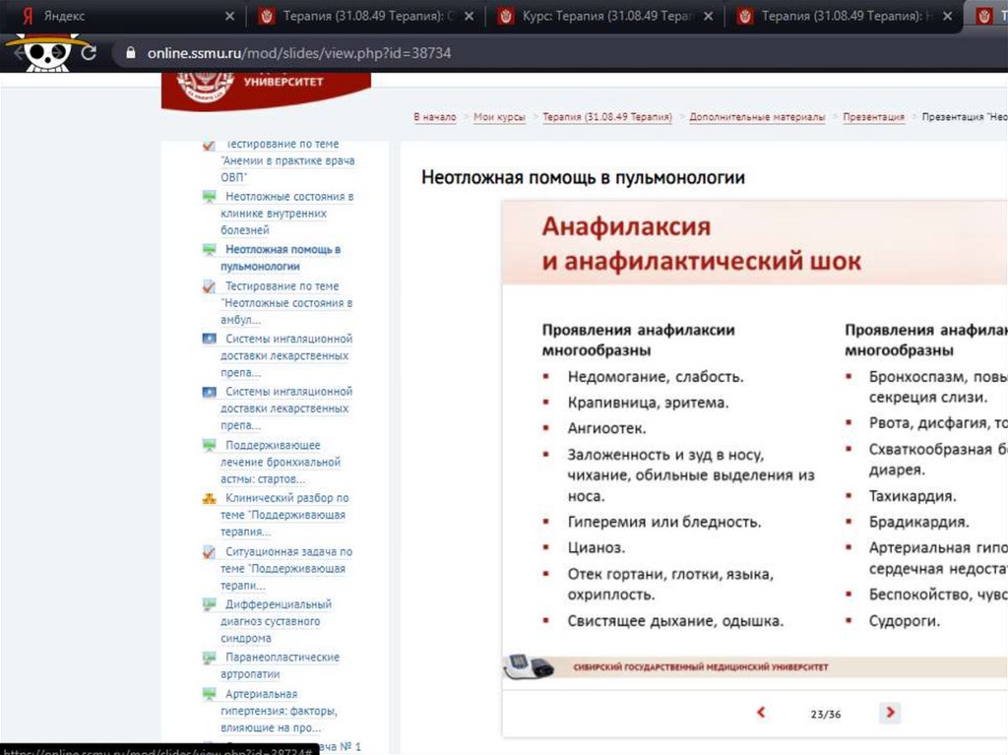Click icon beside "Паранеопластические артропатии"
Screen dimensions: 1008x755
click(209, 658)
